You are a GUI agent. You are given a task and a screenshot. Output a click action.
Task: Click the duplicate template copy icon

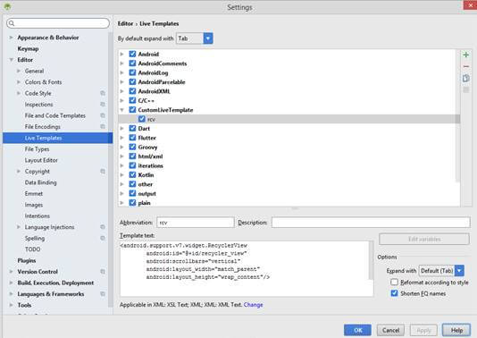tap(465, 79)
